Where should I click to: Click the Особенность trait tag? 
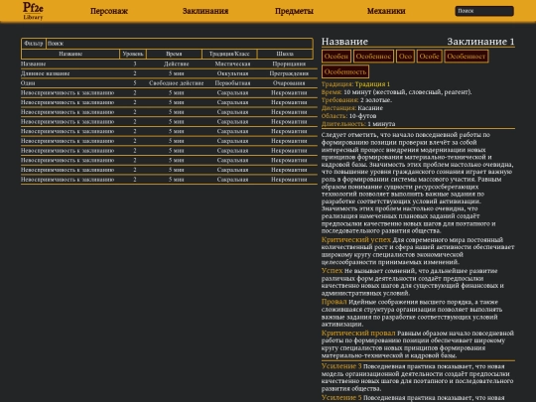[x=345, y=71]
